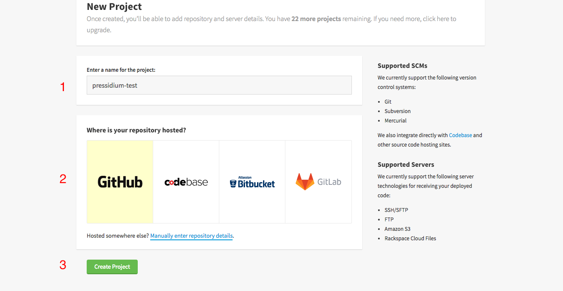This screenshot has height=291, width=563.
Task: Focus the project name field containing pressidium-test
Action: 219,85
